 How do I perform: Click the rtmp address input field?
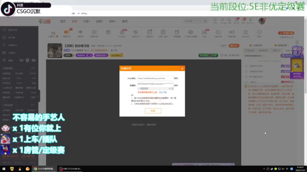(x=155, y=78)
